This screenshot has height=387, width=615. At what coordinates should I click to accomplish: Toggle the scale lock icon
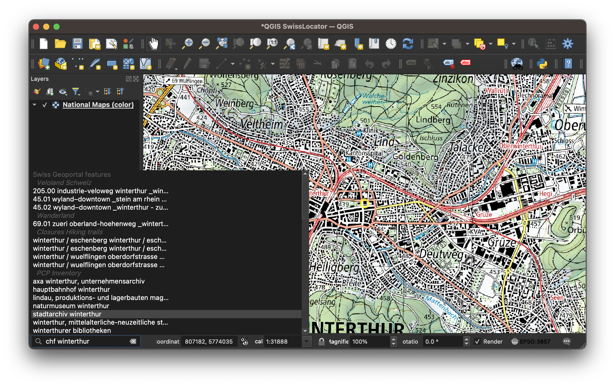click(x=321, y=342)
